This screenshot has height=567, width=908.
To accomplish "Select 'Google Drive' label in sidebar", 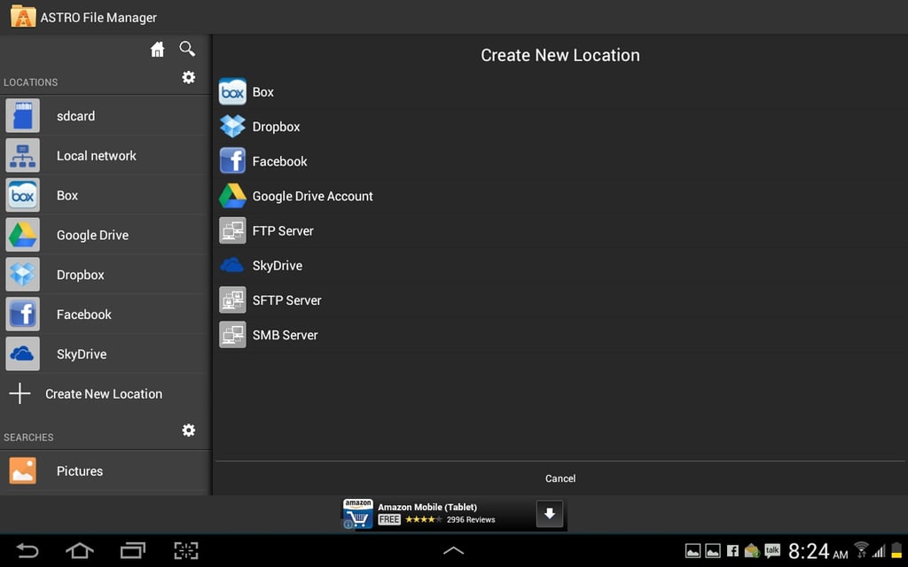I will coord(92,236).
